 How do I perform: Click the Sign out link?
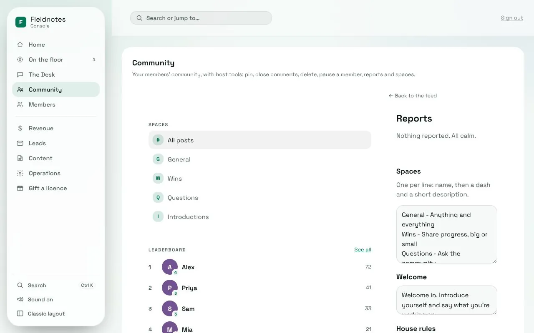(x=512, y=18)
